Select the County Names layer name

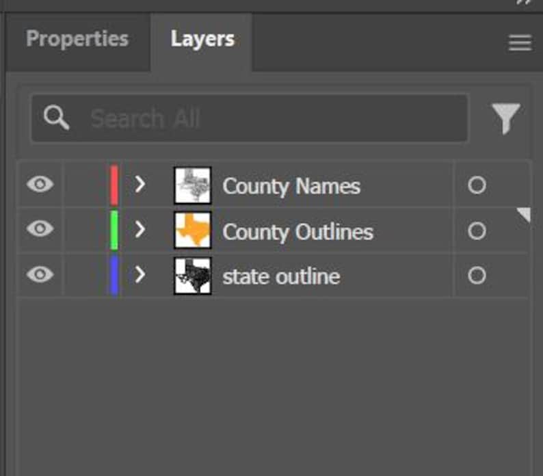[x=291, y=187]
